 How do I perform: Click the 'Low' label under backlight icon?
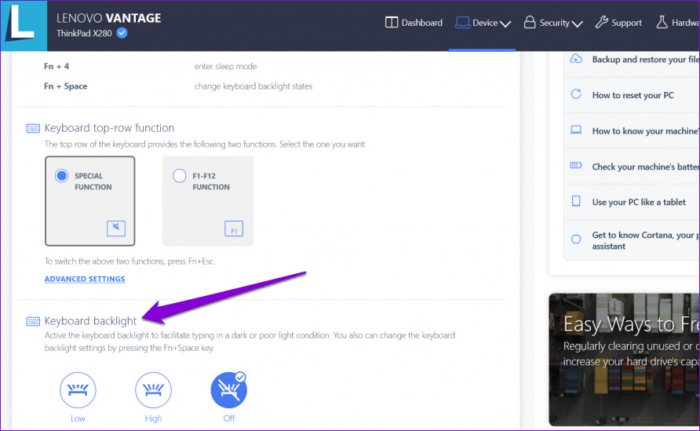78,418
